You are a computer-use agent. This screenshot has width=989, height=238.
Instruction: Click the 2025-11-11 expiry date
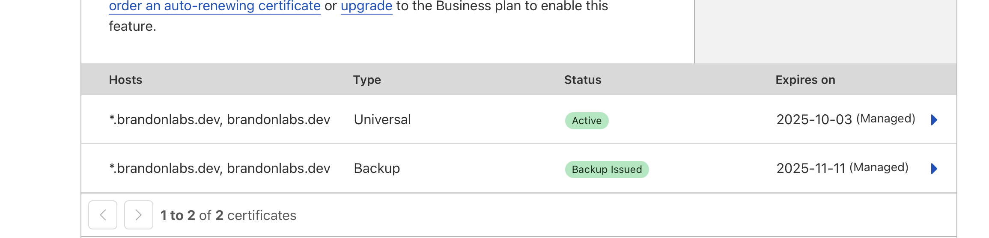[x=810, y=168]
